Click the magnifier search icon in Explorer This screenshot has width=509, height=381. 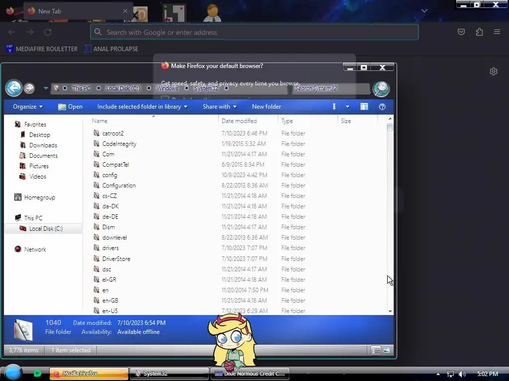click(x=381, y=88)
